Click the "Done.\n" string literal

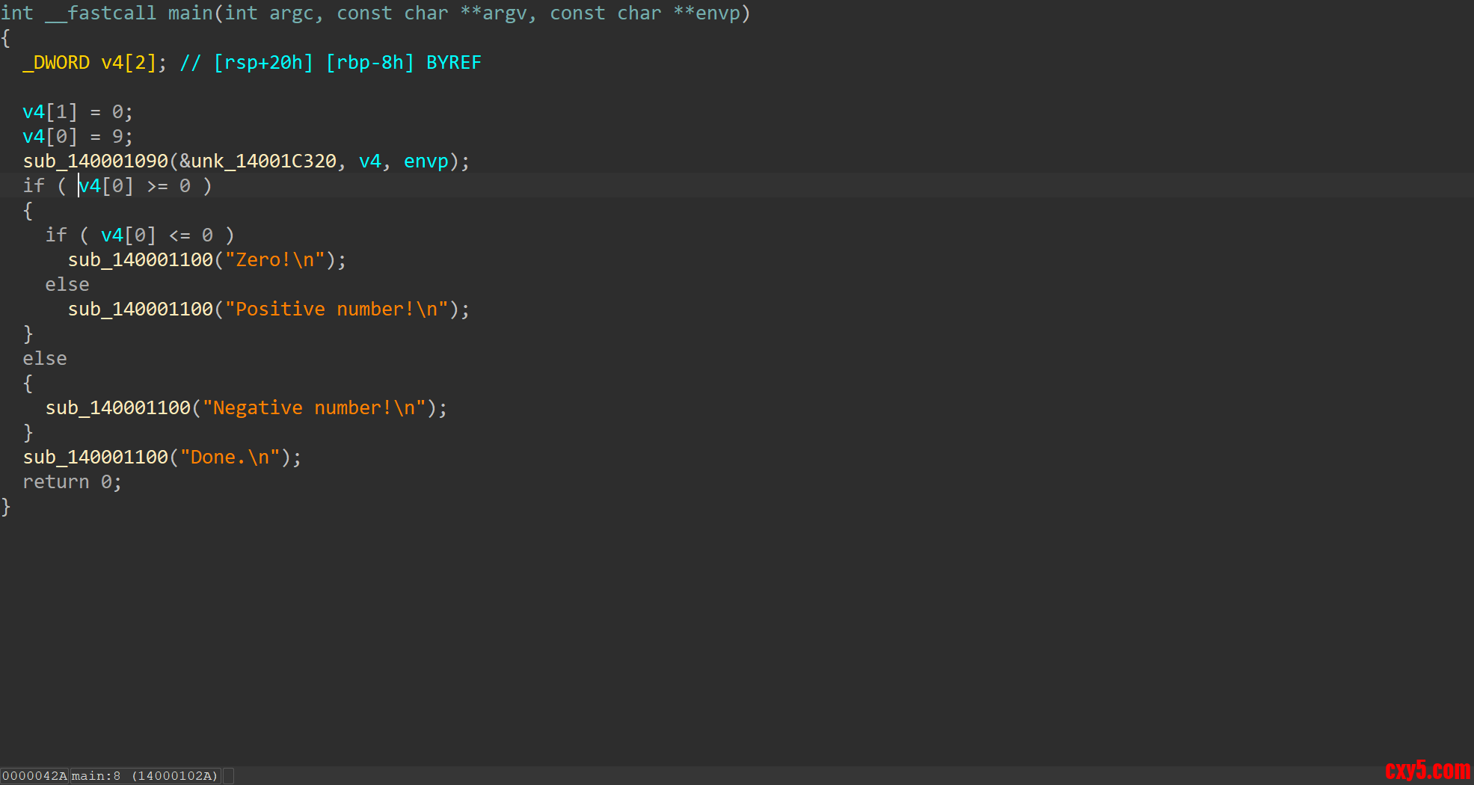pos(230,458)
